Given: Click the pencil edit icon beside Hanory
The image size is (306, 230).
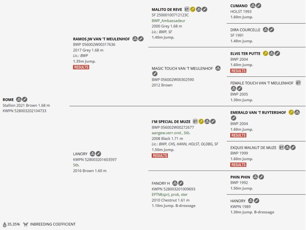Looking at the screenshot, I should (x=257, y=201).
